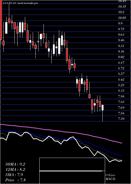Click the 9.16 price axis label
Screen dimensions: 131x184
coord(121,52)
